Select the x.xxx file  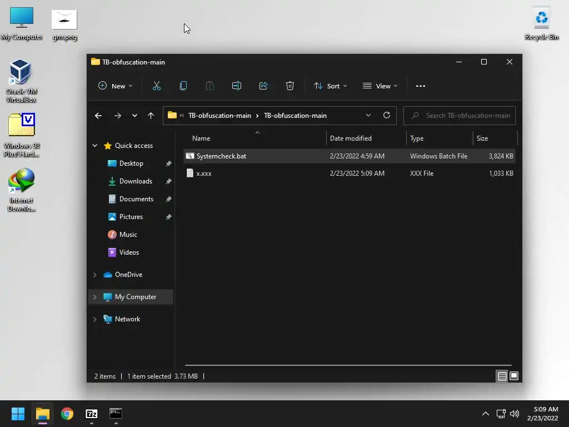350,173
